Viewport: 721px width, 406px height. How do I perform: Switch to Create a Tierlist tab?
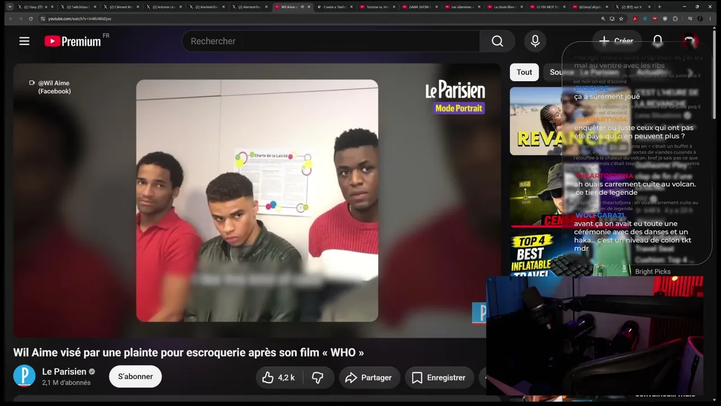coord(335,7)
